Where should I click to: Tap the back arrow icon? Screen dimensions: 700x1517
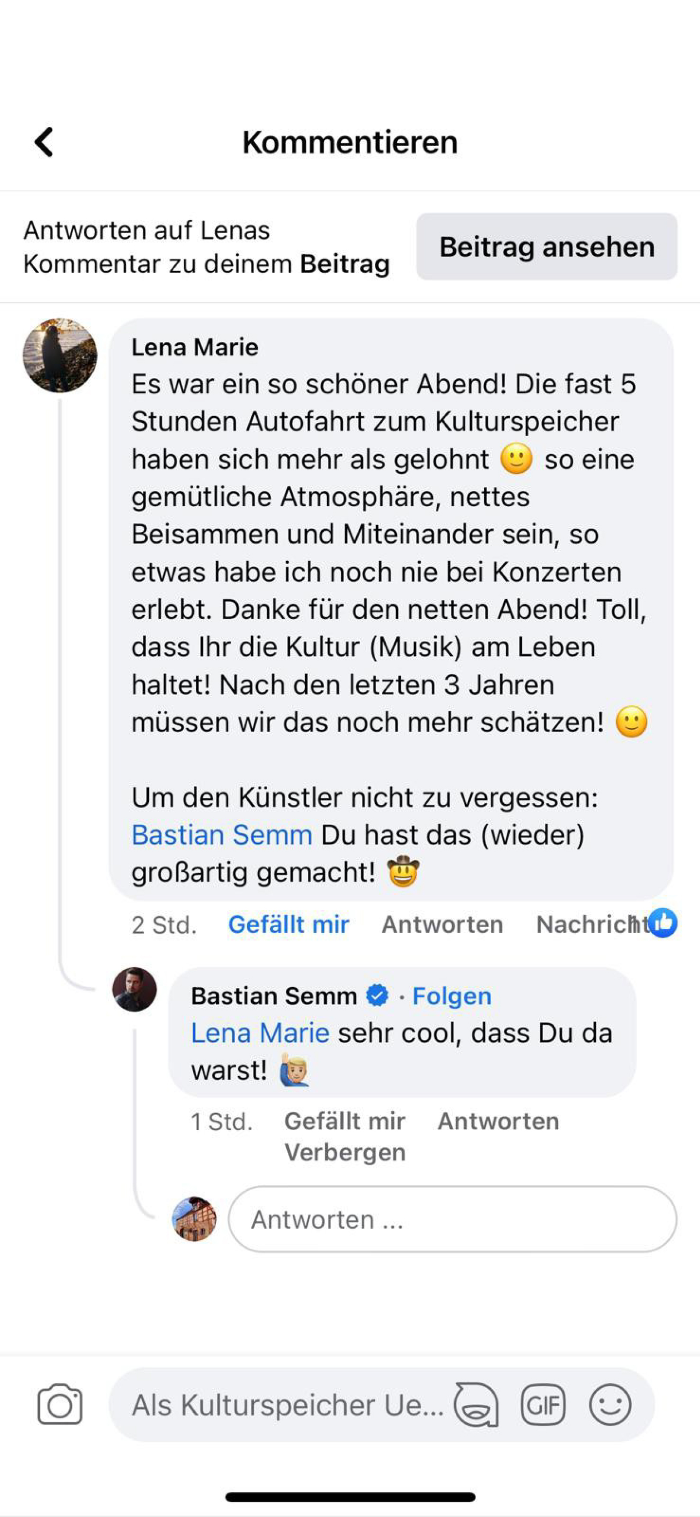coord(44,142)
